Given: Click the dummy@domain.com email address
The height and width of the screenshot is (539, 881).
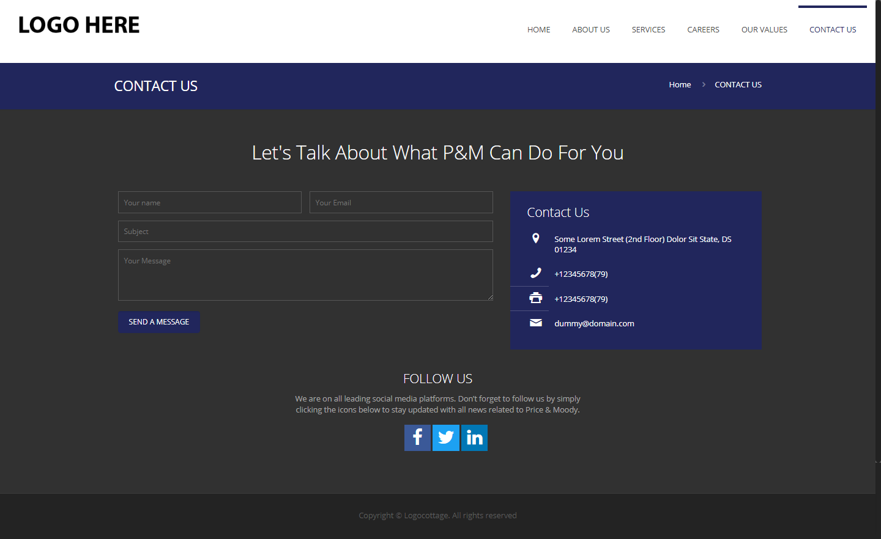Looking at the screenshot, I should 594,323.
